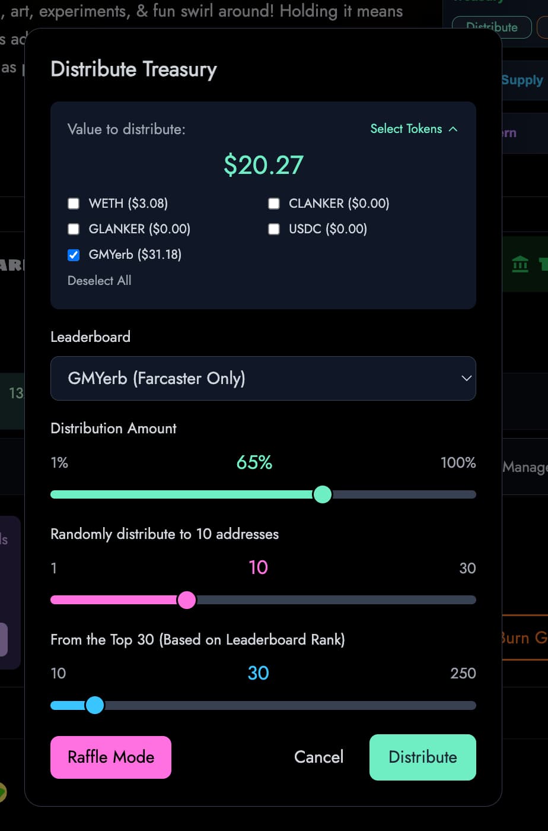The image size is (548, 831).
Task: Enable the WETH token checkbox
Action: pyautogui.click(x=74, y=204)
